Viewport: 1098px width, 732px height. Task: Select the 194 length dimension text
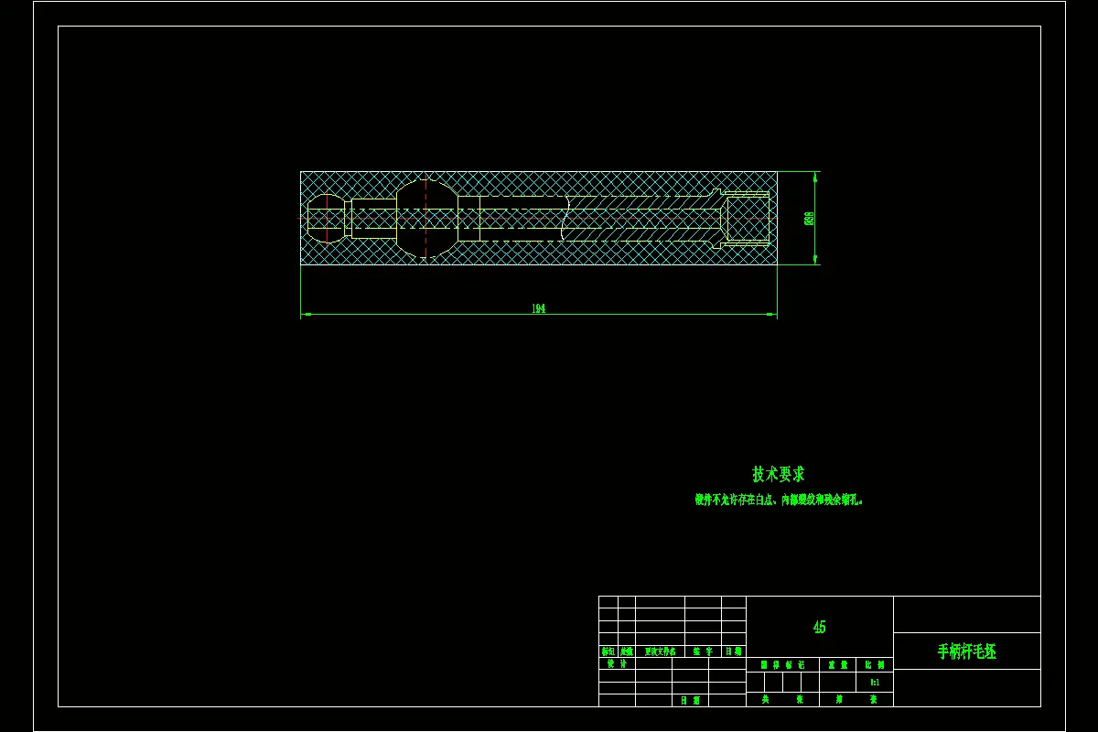[538, 308]
